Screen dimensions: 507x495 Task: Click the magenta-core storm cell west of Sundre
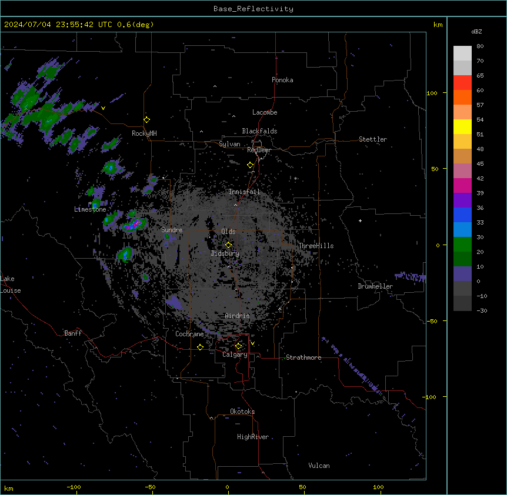click(135, 224)
